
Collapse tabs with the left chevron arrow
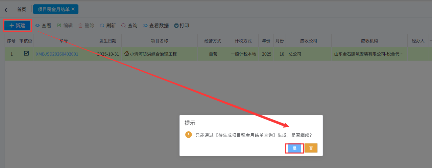click(x=6, y=10)
